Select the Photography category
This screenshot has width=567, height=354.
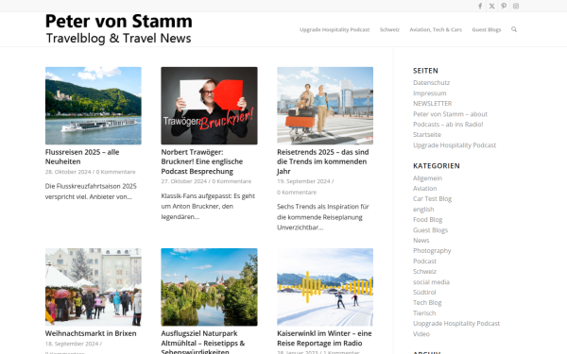(x=432, y=251)
